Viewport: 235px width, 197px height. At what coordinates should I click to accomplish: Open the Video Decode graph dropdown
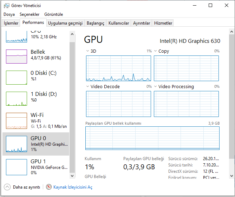click(87, 87)
